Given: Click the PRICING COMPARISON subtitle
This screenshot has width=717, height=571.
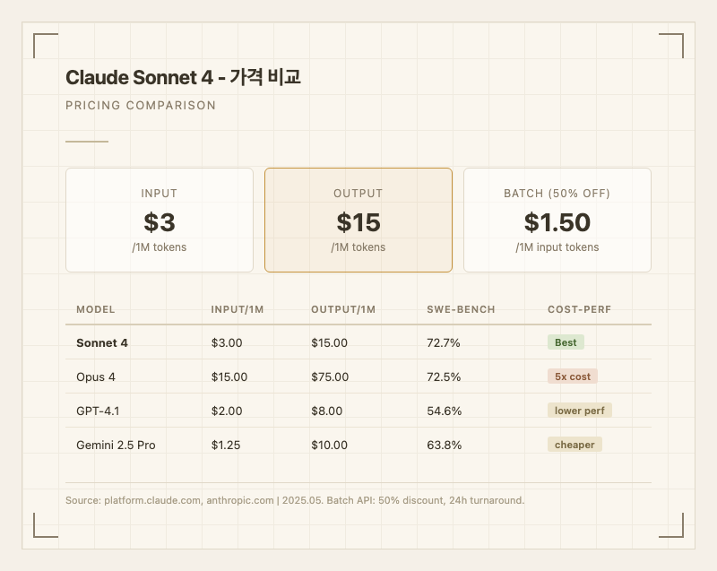Looking at the screenshot, I should click(141, 106).
